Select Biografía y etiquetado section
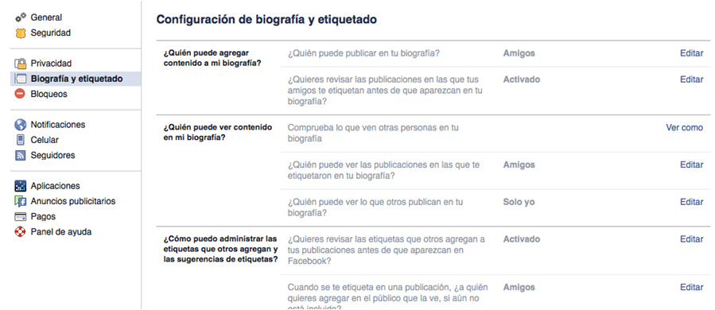Viewport: 715px width, 310px height. (x=76, y=79)
